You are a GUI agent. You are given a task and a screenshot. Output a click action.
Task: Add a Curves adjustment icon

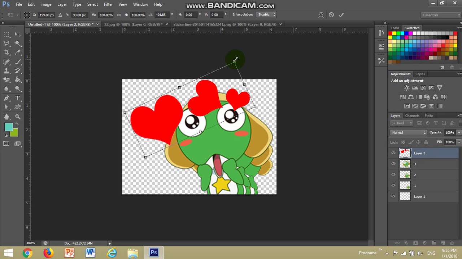click(x=423, y=88)
